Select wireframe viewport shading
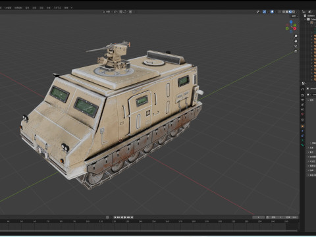The height and width of the screenshot is (237, 316). 284,12
